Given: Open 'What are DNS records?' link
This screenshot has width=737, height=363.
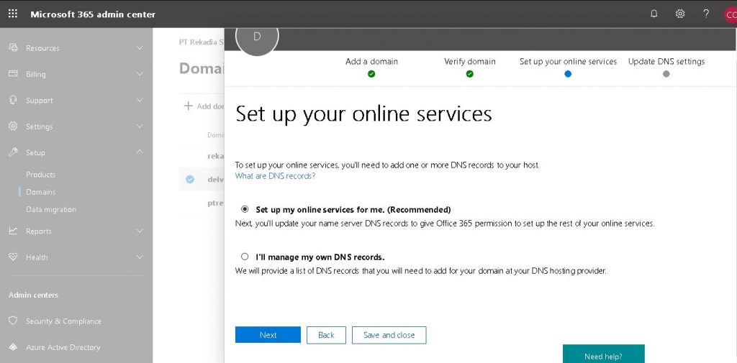Looking at the screenshot, I should click(x=275, y=176).
